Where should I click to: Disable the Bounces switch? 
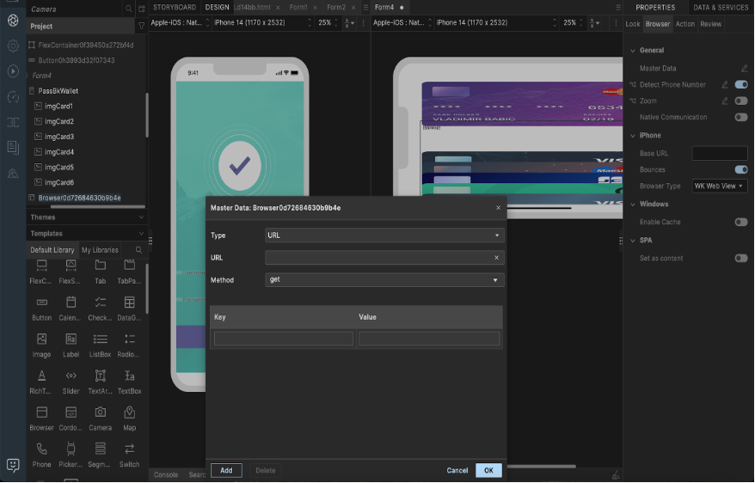(x=741, y=170)
